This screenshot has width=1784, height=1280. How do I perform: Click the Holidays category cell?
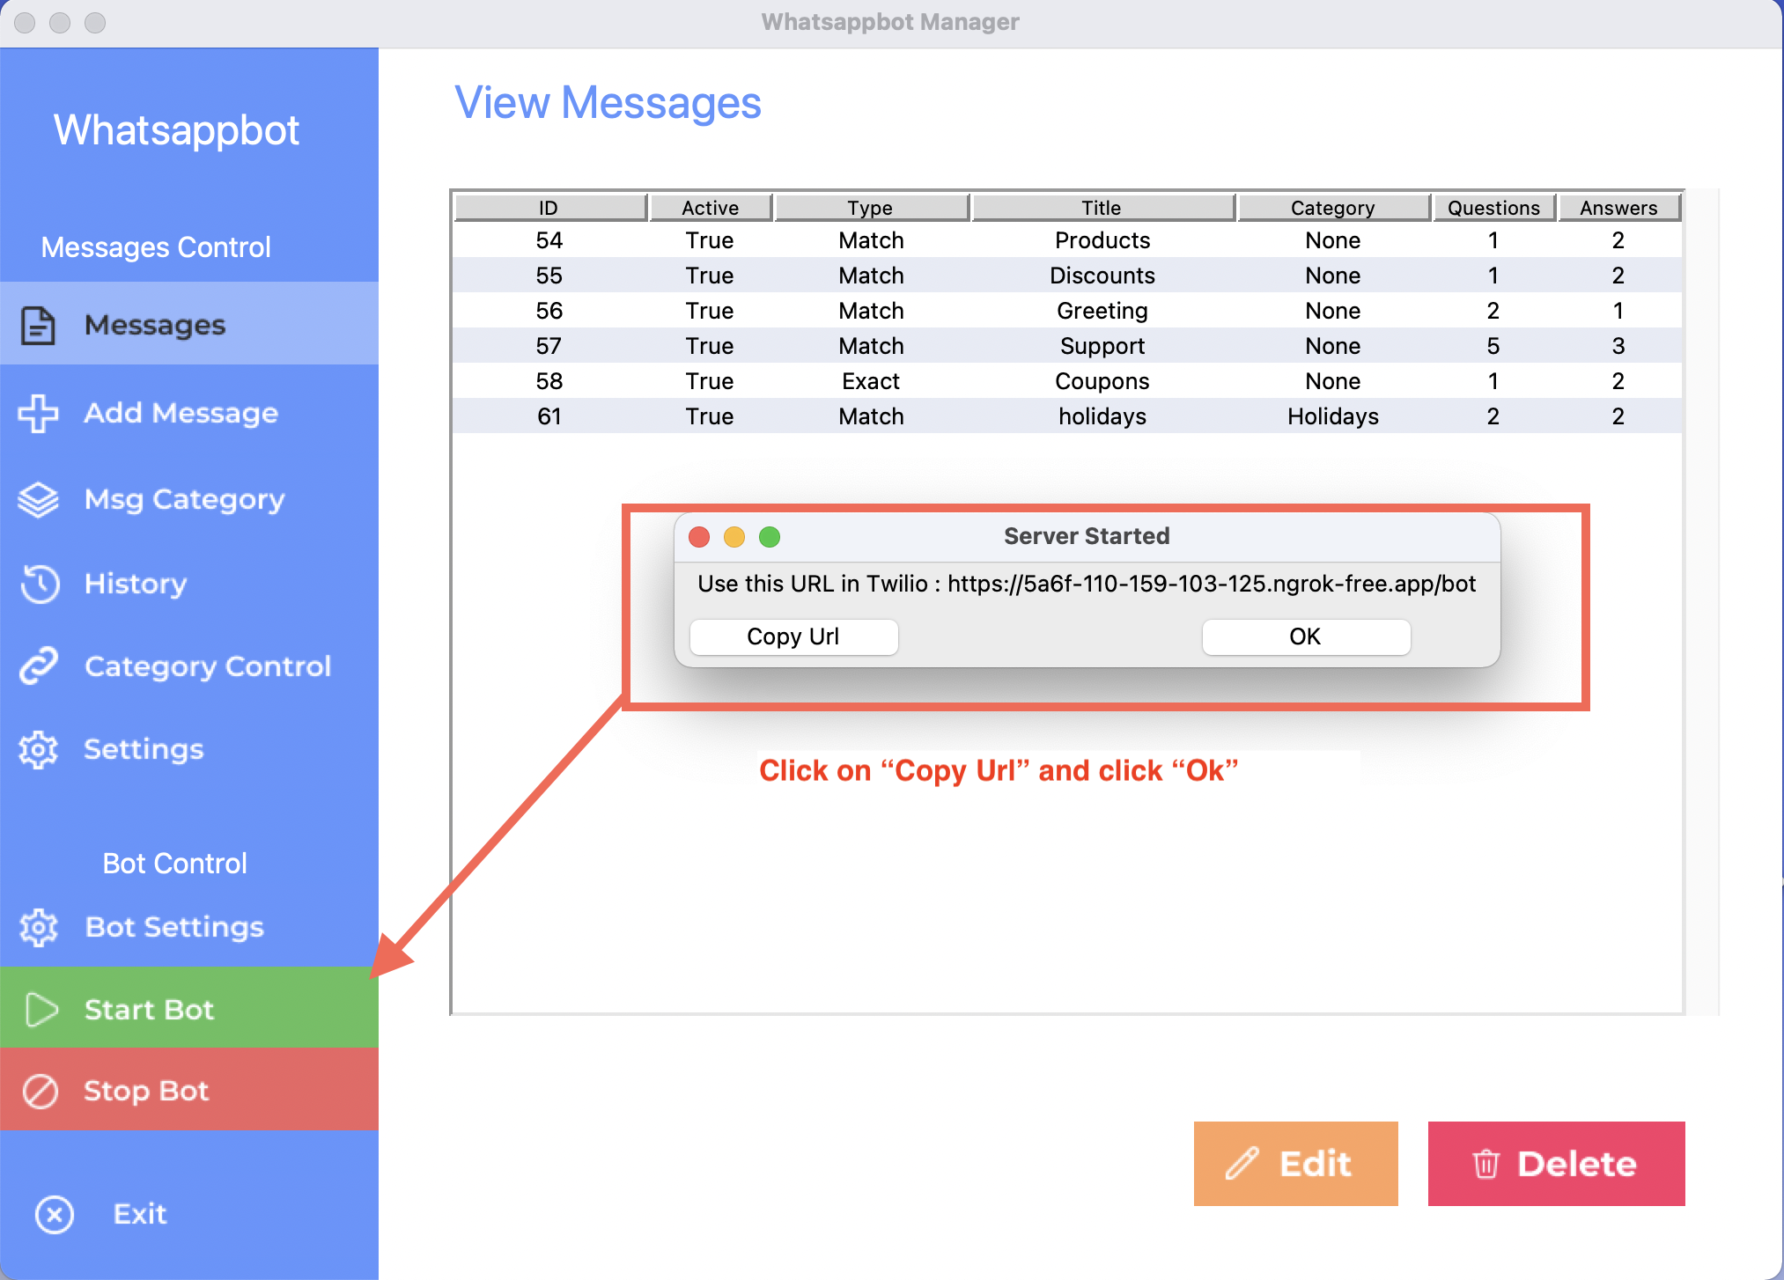click(1333, 416)
